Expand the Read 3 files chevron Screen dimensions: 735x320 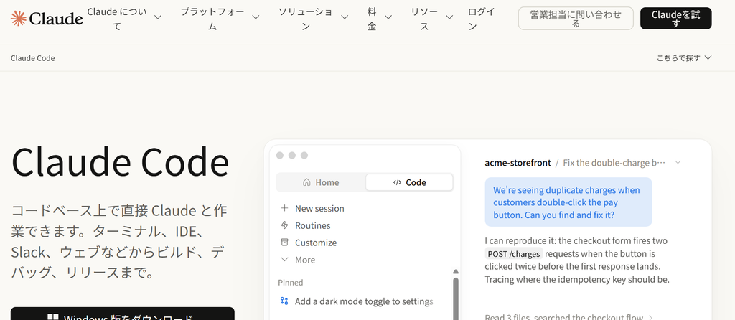(650, 317)
